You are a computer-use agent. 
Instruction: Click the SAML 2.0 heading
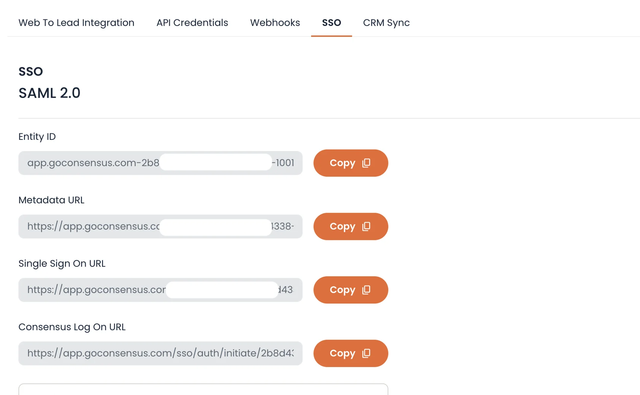pos(49,93)
